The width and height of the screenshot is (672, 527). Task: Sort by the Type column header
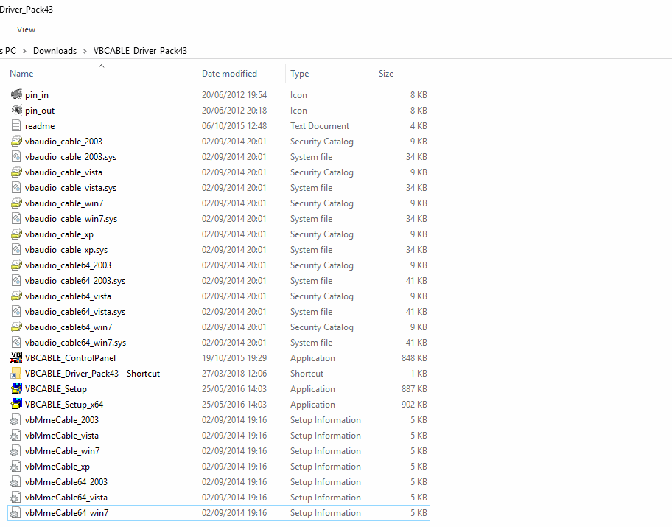(300, 74)
